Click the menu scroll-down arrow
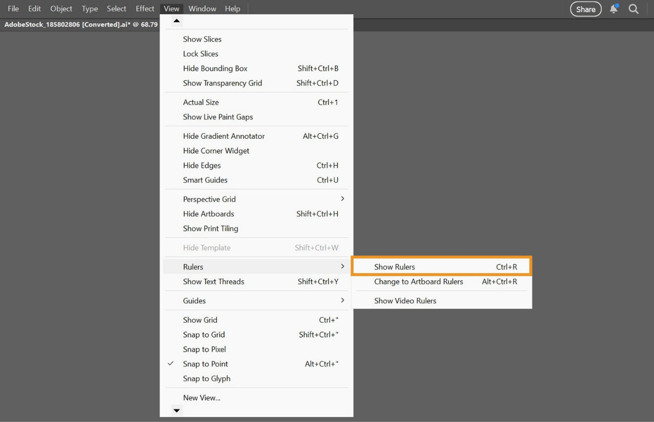Viewport: 654px width, 422px height. point(176,410)
